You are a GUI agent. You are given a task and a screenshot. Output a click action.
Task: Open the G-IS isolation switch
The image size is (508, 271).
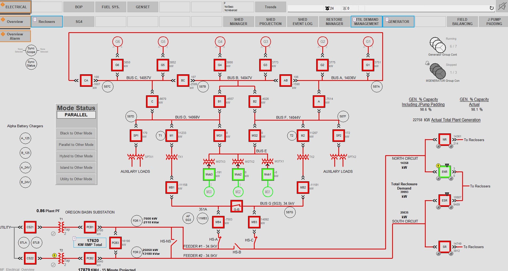(237, 206)
